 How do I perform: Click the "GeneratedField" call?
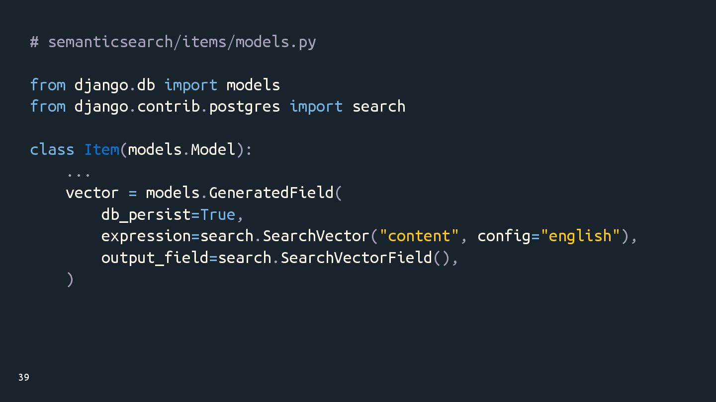point(271,193)
